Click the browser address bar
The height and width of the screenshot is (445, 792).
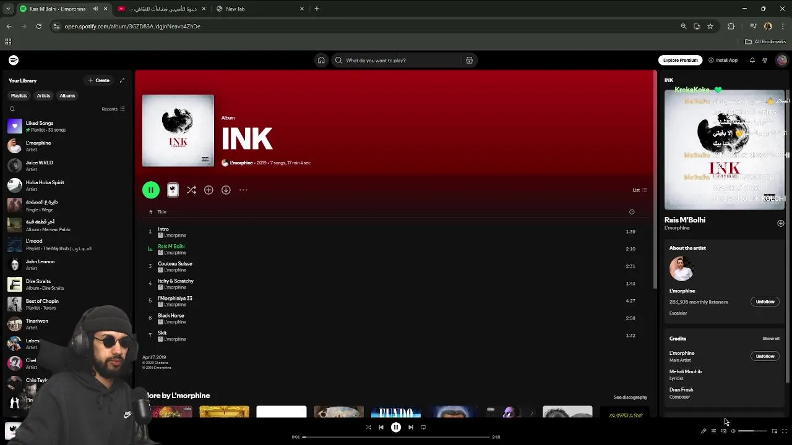coord(365,27)
